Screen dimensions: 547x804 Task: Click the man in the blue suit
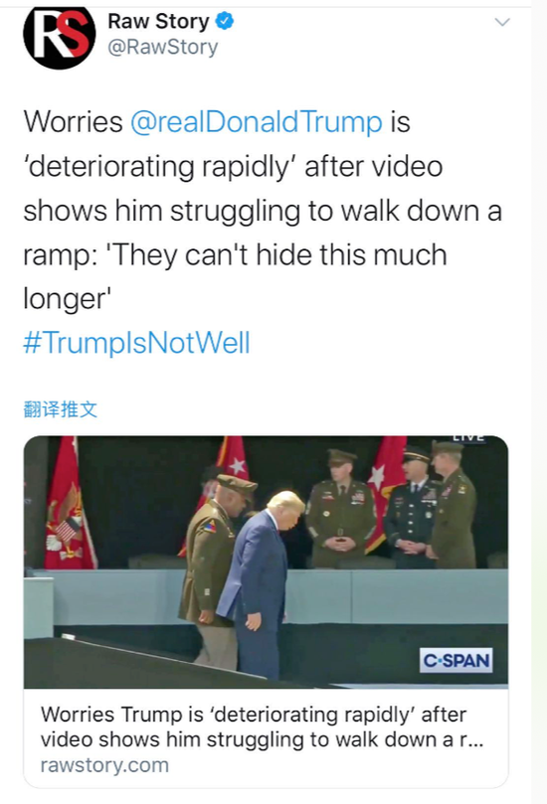259,584
